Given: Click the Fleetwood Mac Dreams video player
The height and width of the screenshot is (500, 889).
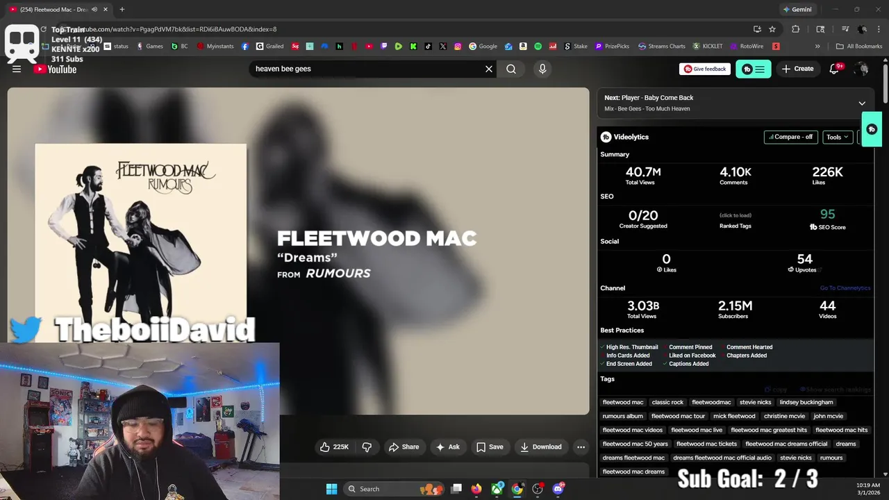Looking at the screenshot, I should pos(299,251).
